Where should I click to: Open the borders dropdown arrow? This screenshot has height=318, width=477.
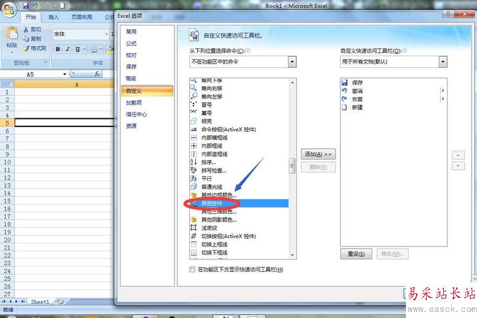101,49
